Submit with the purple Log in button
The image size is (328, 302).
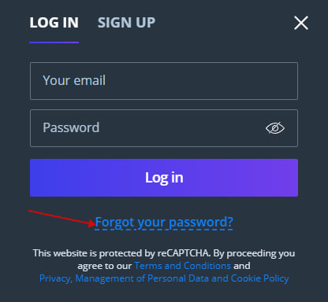(164, 178)
